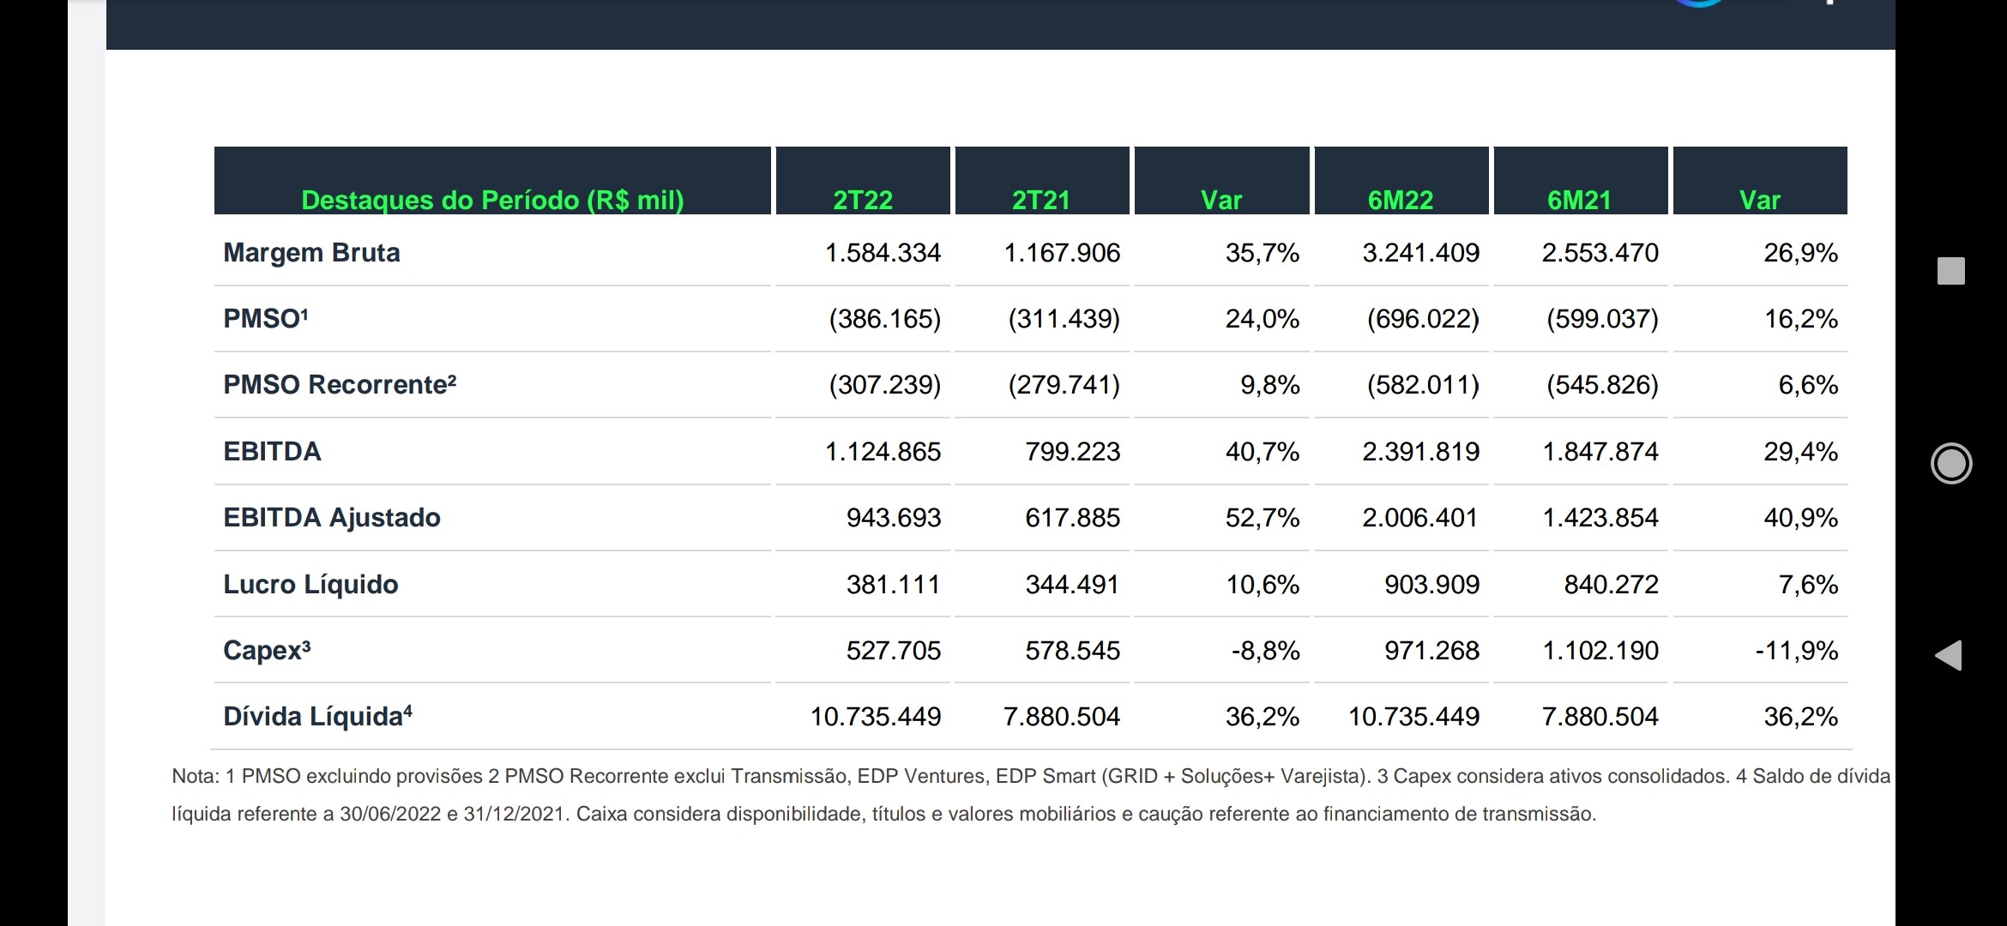Select the 6M22 column header

point(1401,201)
